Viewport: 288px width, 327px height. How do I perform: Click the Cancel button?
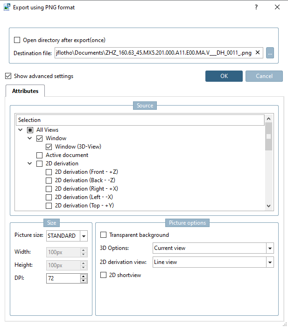pos(264,76)
